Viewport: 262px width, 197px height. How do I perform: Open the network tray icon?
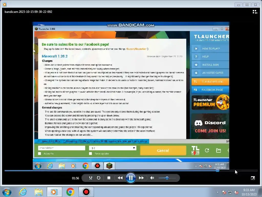[230, 192]
